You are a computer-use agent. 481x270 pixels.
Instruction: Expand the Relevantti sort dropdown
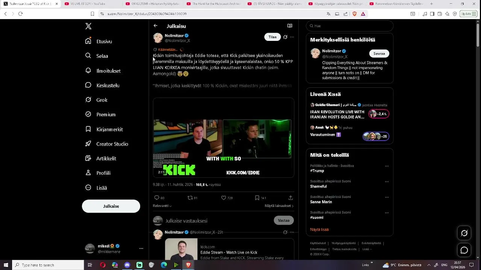coord(162,206)
